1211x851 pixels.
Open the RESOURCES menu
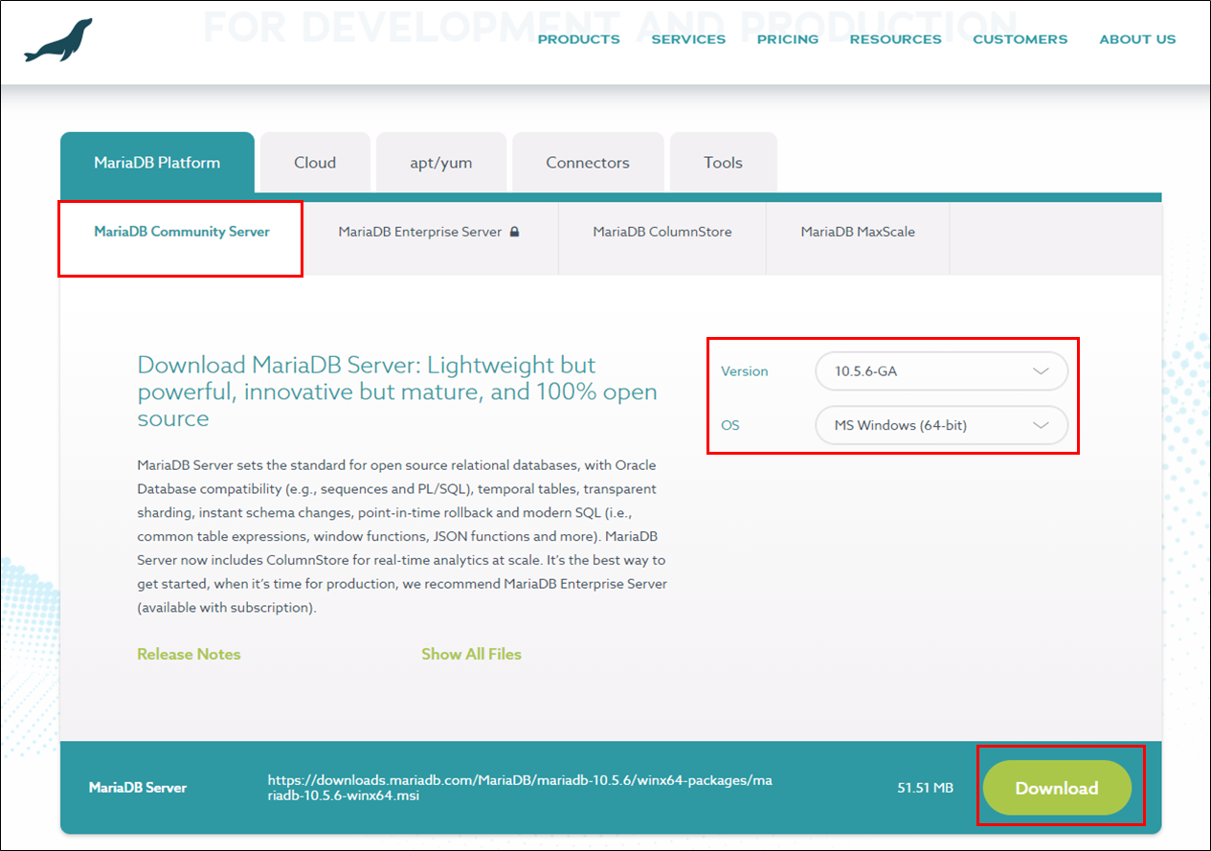click(895, 39)
